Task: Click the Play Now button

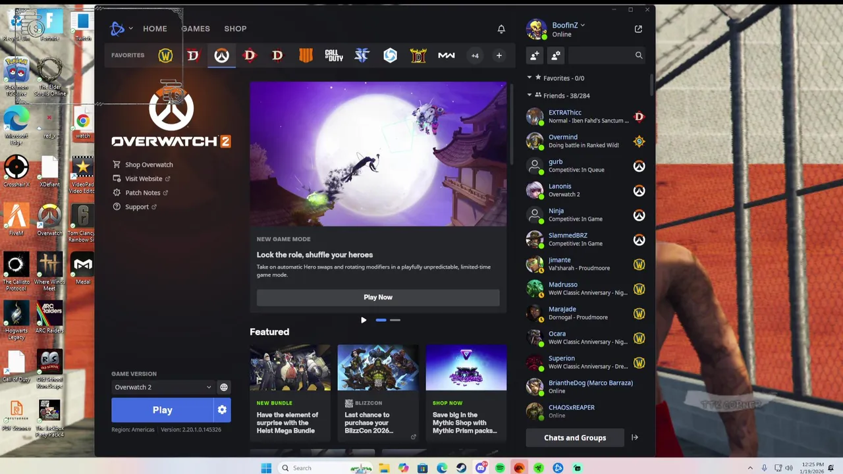Action: 378,297
